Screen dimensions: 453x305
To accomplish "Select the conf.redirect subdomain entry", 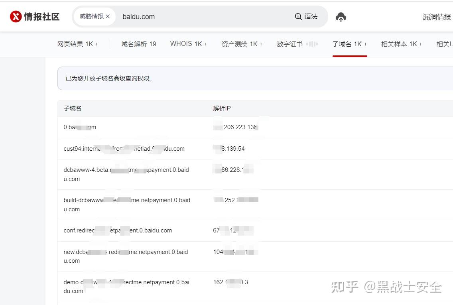I will (x=118, y=230).
